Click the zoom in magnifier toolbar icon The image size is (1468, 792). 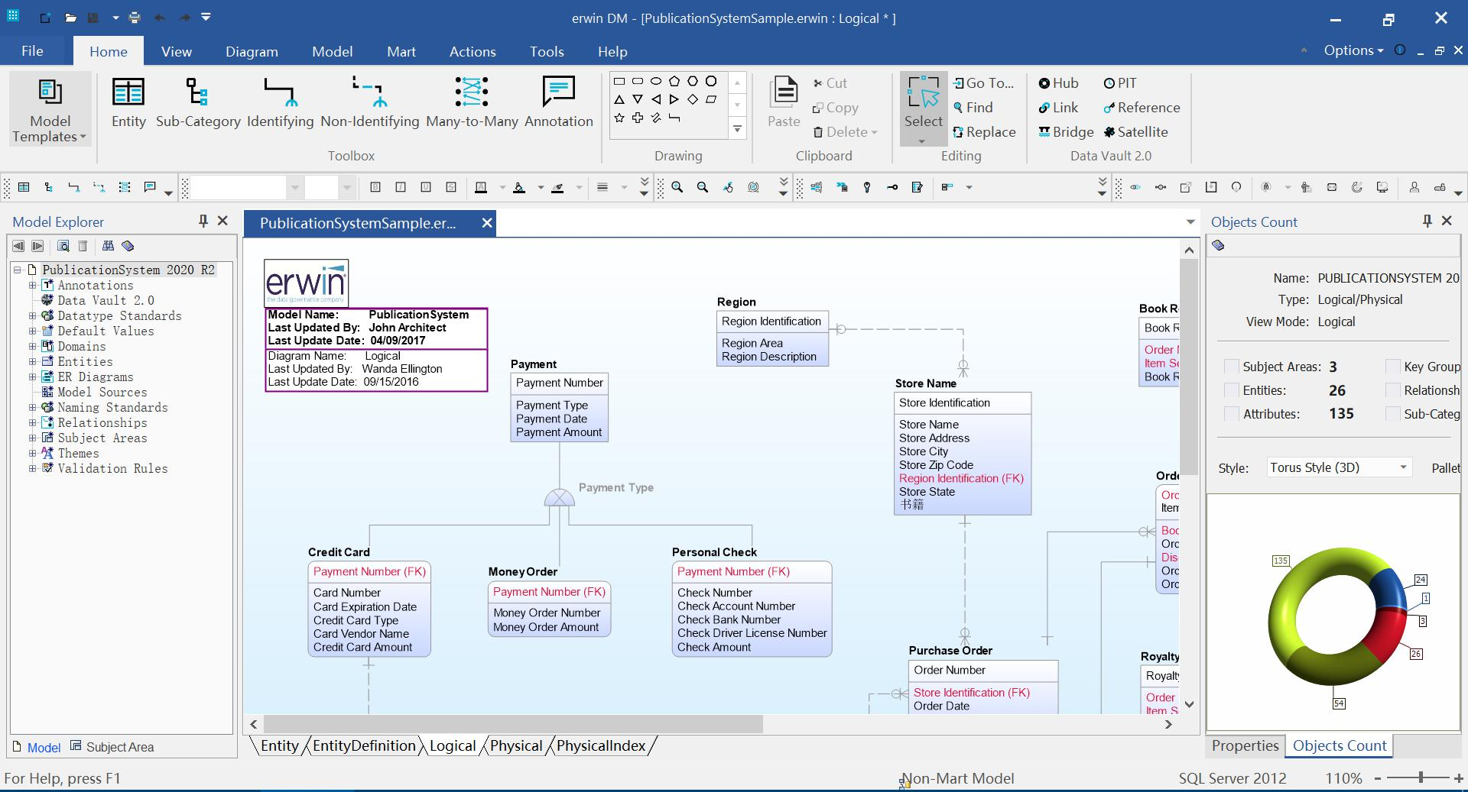[677, 187]
